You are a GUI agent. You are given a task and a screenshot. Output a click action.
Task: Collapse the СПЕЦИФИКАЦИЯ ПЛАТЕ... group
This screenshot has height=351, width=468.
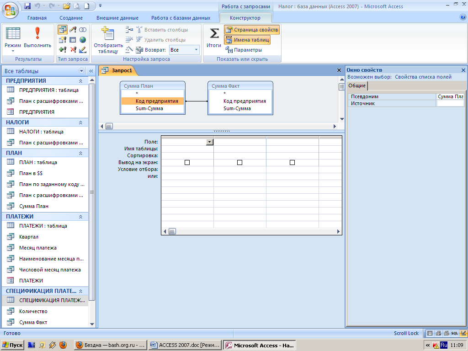[x=80, y=291]
